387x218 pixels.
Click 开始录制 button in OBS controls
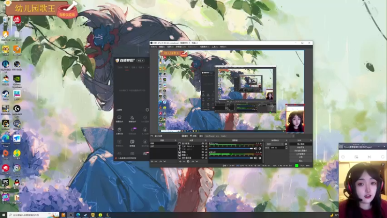pyautogui.click(x=301, y=147)
